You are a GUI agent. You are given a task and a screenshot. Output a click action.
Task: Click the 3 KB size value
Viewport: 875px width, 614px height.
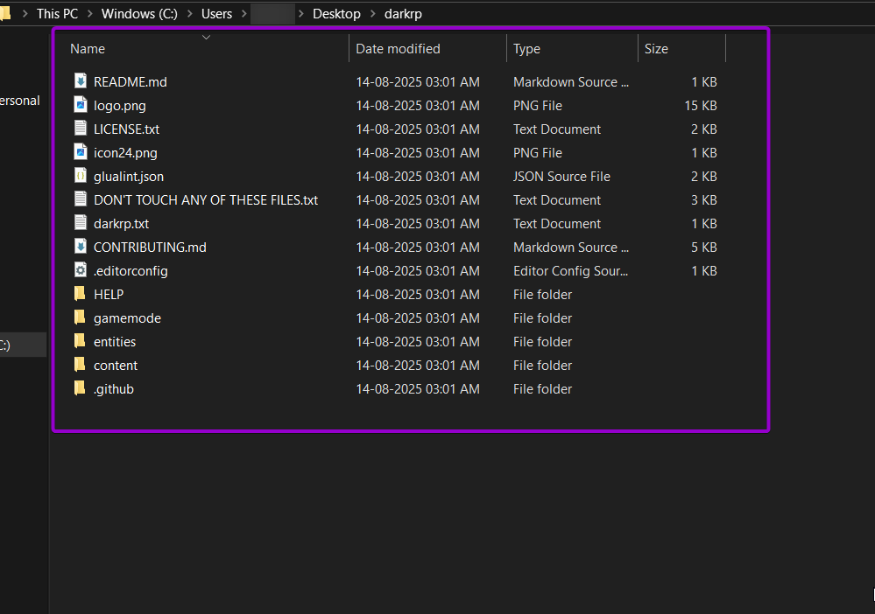coord(704,200)
